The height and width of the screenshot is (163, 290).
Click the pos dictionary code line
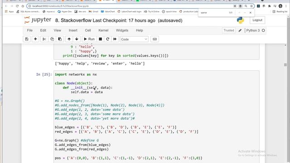(129, 158)
